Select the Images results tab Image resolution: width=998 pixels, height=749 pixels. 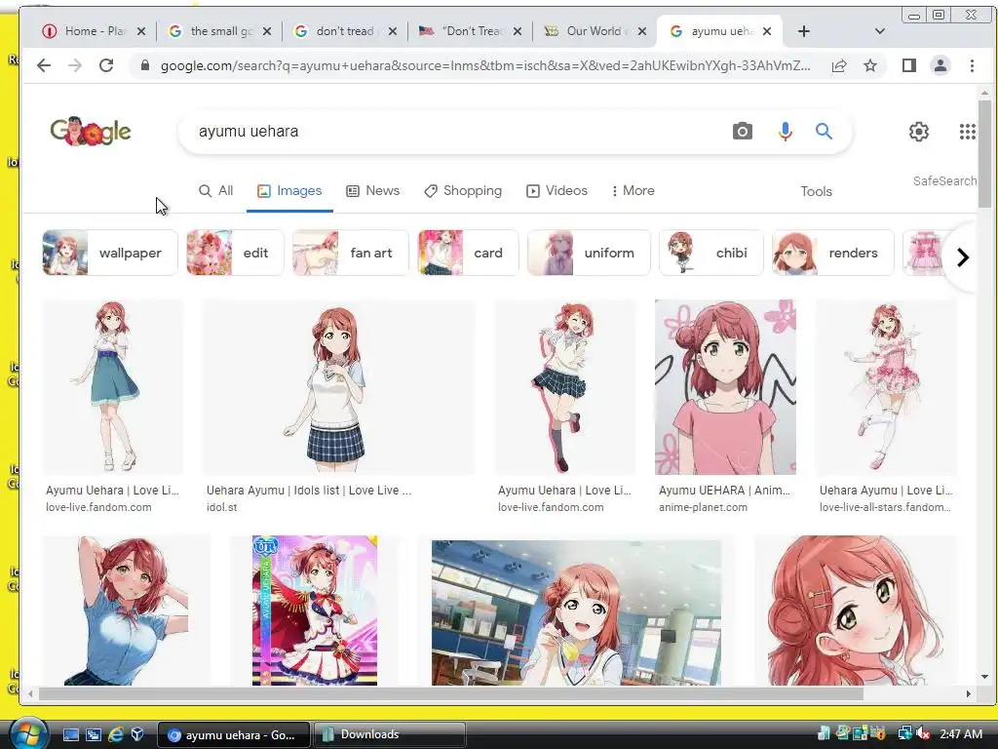[289, 191]
